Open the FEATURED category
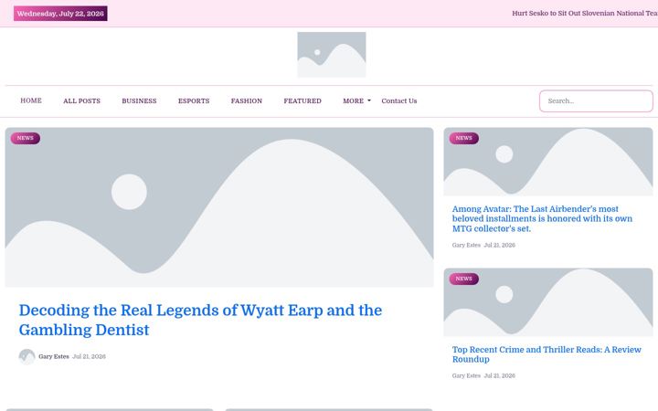 click(302, 101)
